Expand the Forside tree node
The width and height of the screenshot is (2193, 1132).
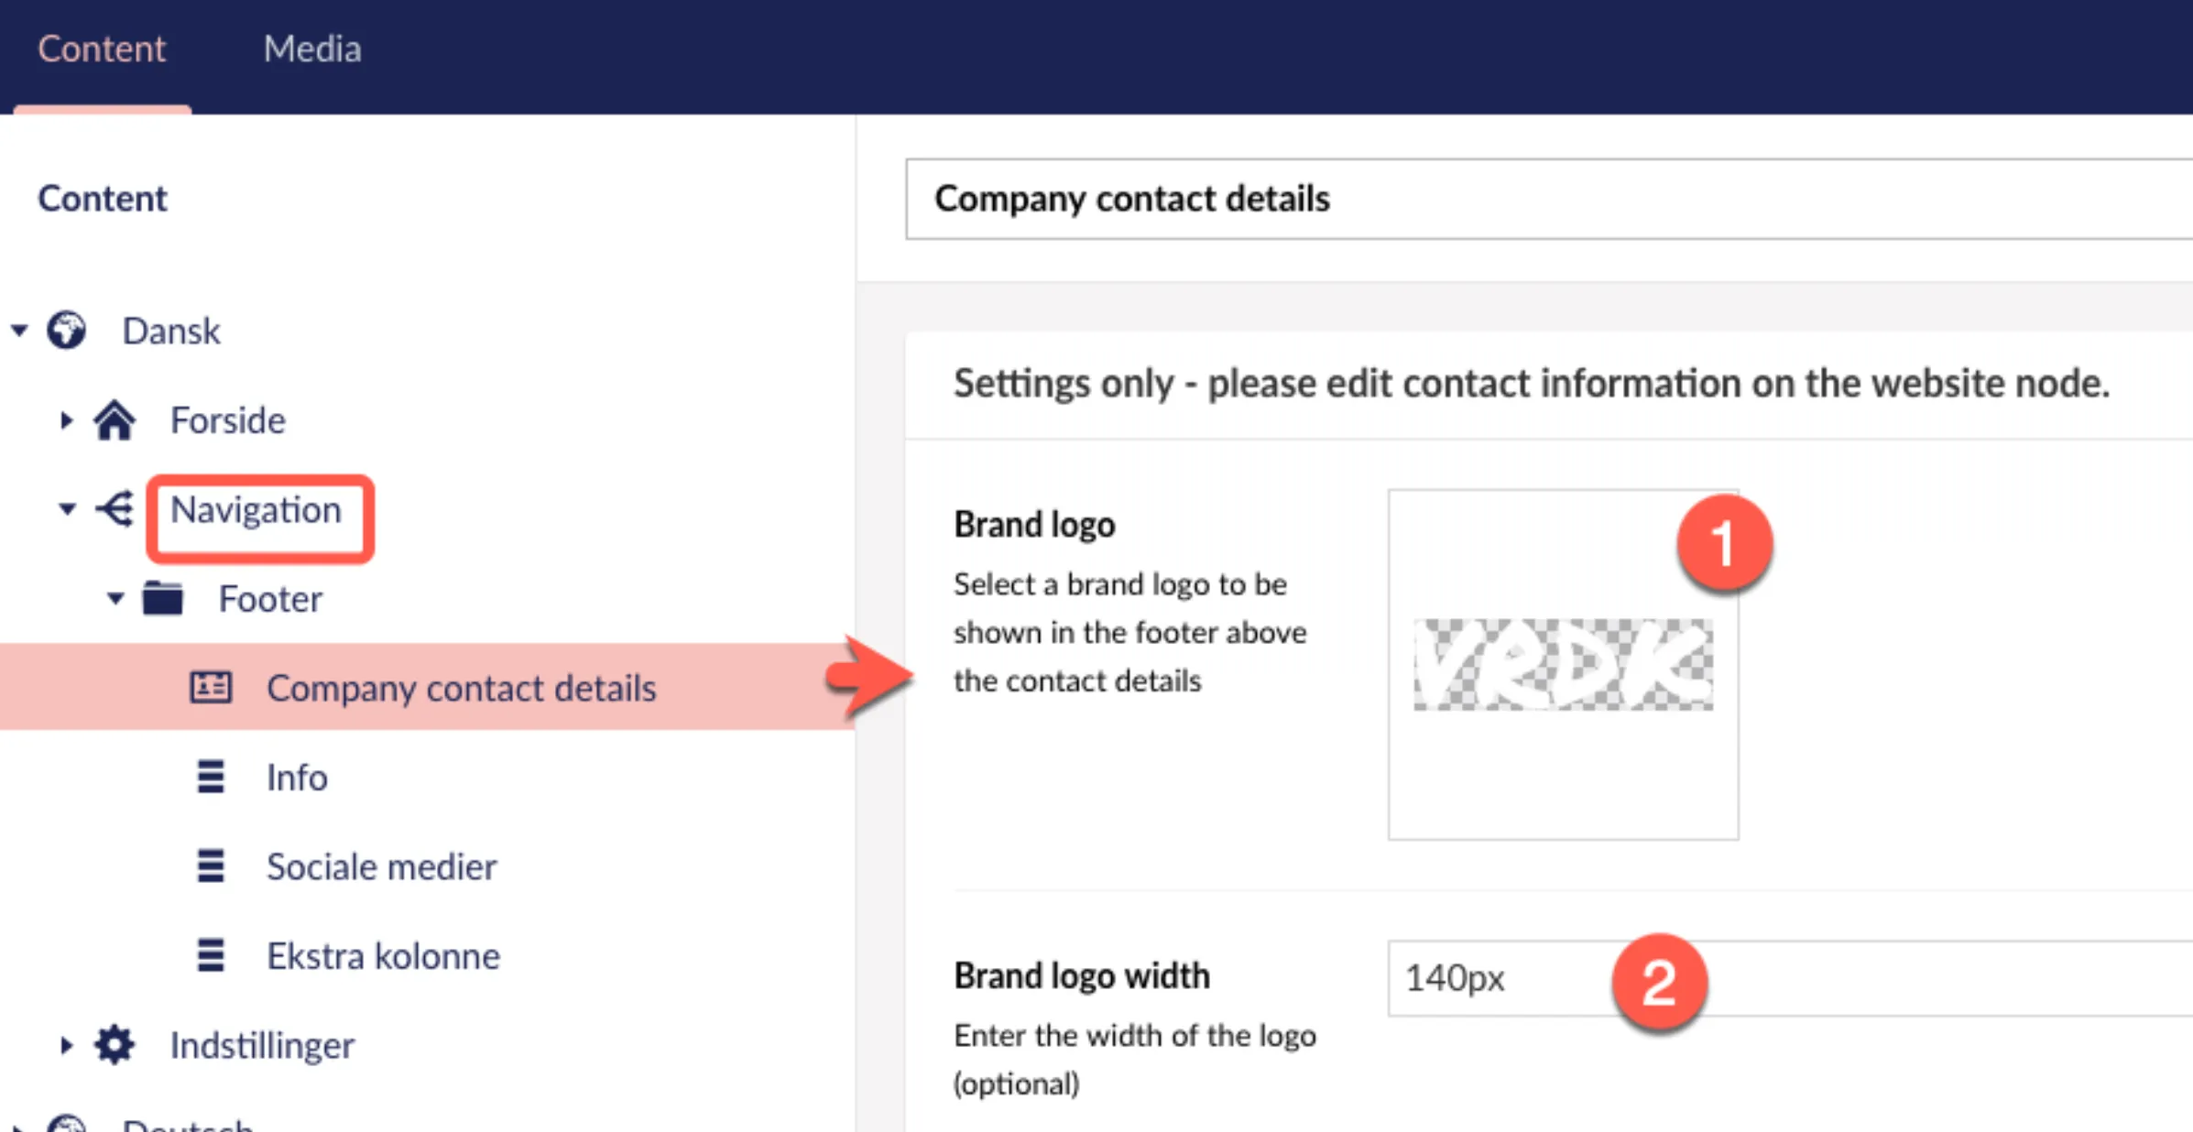coord(66,420)
